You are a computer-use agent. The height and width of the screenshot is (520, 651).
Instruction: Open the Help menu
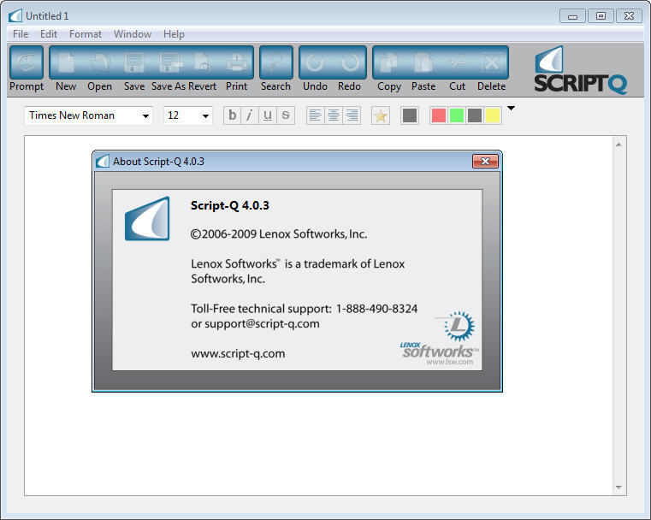pyautogui.click(x=174, y=34)
